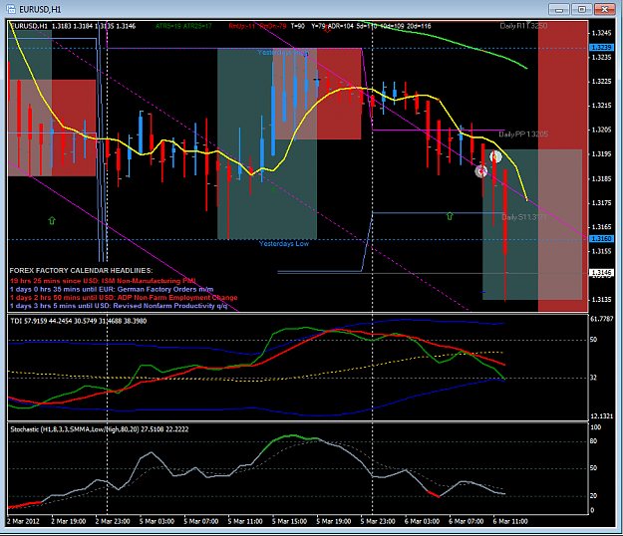Click the '6 Mar 03:00' time axis label
623x536 pixels.
point(423,521)
